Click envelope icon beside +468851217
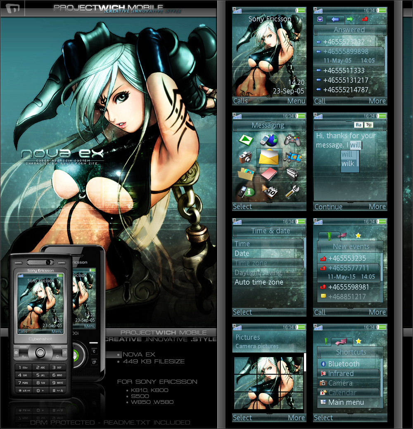 click(323, 296)
